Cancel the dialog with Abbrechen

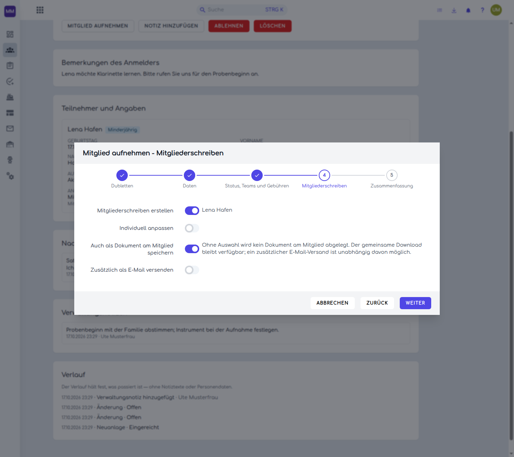(x=333, y=303)
